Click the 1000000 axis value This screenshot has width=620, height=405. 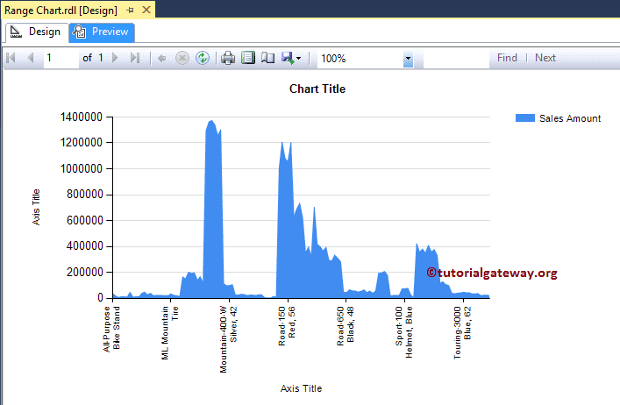pyautogui.click(x=81, y=168)
